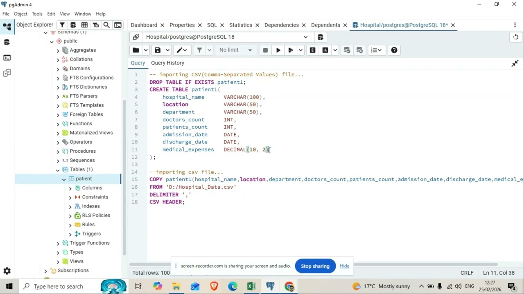This screenshot has width=524, height=294.
Task: Open the Hospital/postgres connection dropdown
Action: [226, 37]
